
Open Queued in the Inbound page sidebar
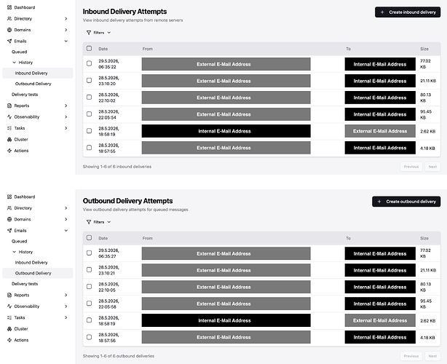point(20,52)
